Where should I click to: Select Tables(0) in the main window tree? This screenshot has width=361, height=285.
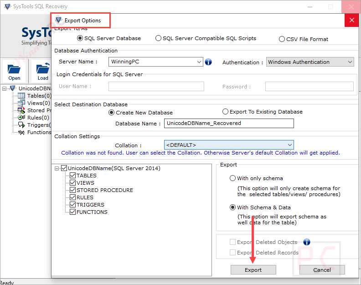point(39,96)
